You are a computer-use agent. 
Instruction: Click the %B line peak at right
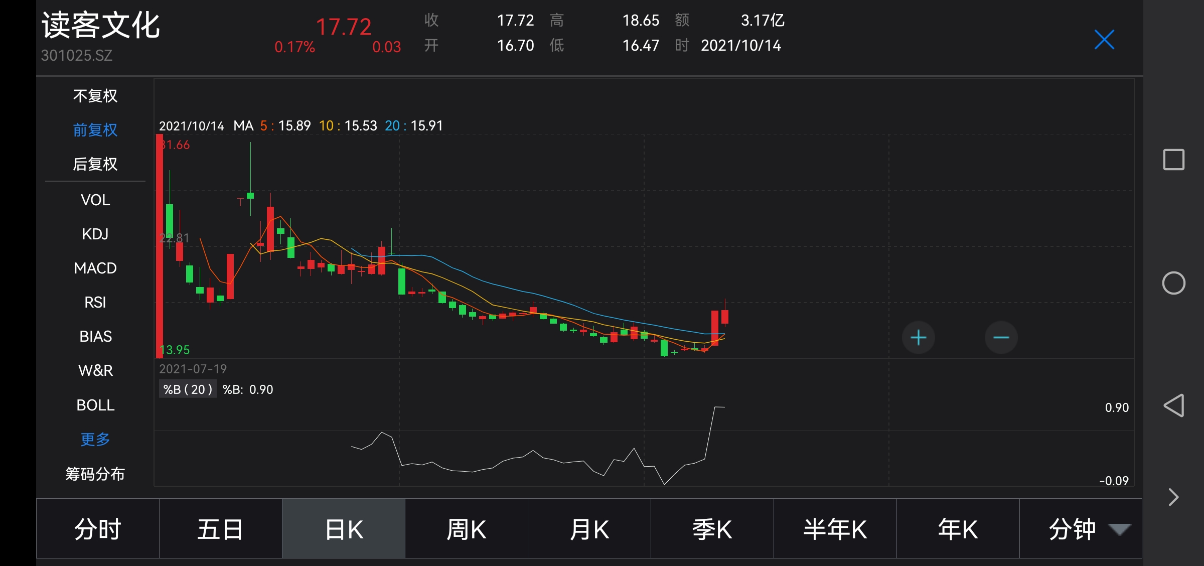(719, 407)
